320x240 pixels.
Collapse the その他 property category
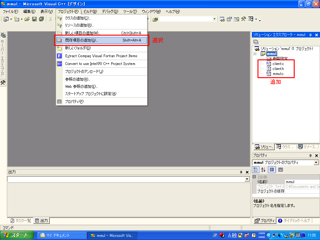point(254,177)
